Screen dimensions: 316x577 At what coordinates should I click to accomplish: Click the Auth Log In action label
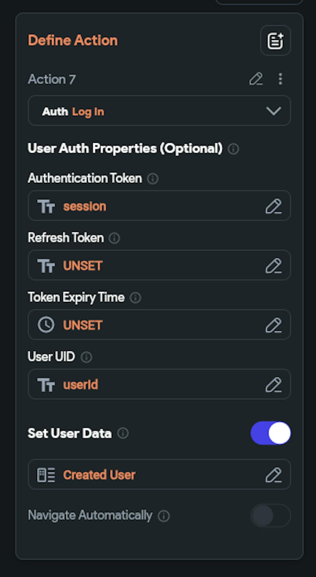point(73,111)
